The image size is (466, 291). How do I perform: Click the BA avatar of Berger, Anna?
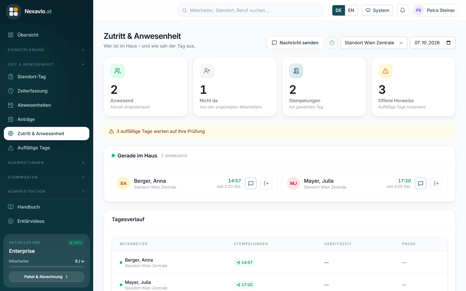(123, 183)
